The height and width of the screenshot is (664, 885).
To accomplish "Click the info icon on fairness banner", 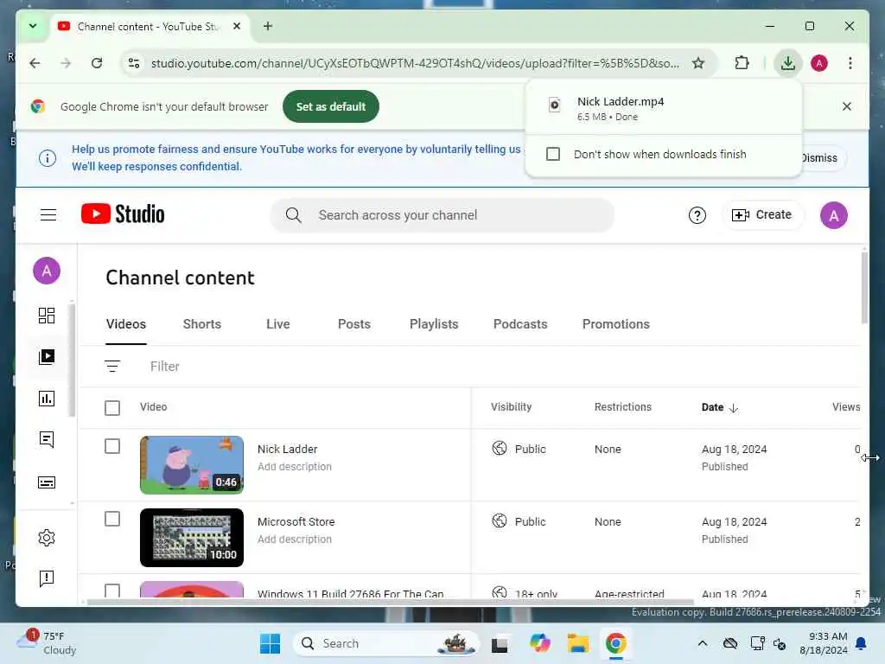I will coord(48,158).
